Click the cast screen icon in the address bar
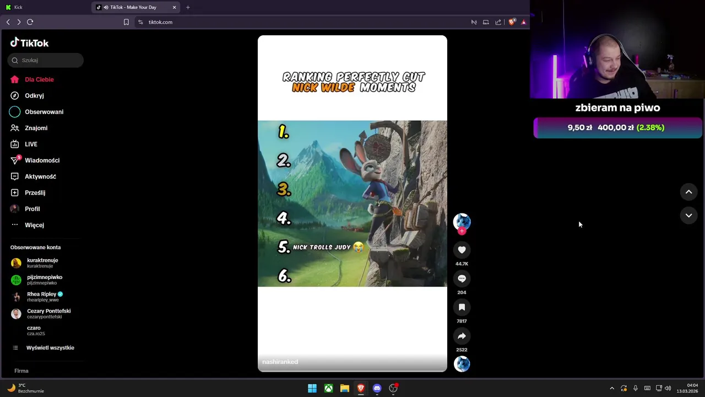Viewport: 705px width, 397px height. [486, 22]
